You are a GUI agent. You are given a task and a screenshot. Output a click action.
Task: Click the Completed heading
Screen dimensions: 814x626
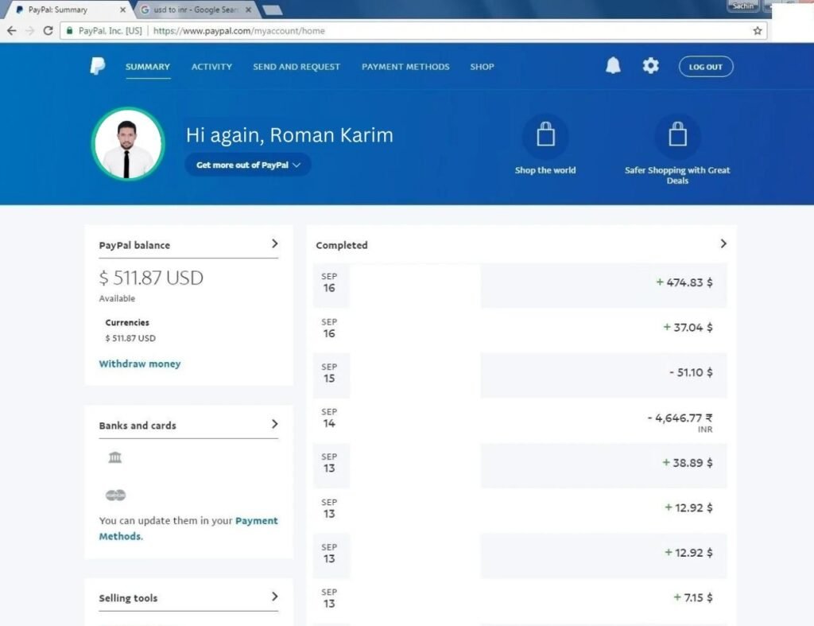342,245
